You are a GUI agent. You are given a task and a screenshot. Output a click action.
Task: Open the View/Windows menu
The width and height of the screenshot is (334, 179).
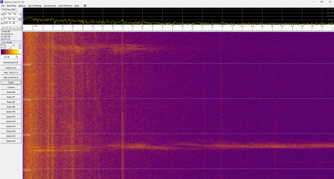pos(66,6)
